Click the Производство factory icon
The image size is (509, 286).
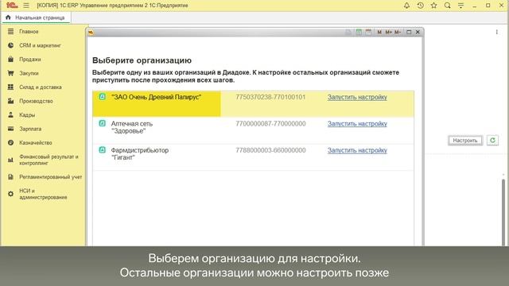10,101
